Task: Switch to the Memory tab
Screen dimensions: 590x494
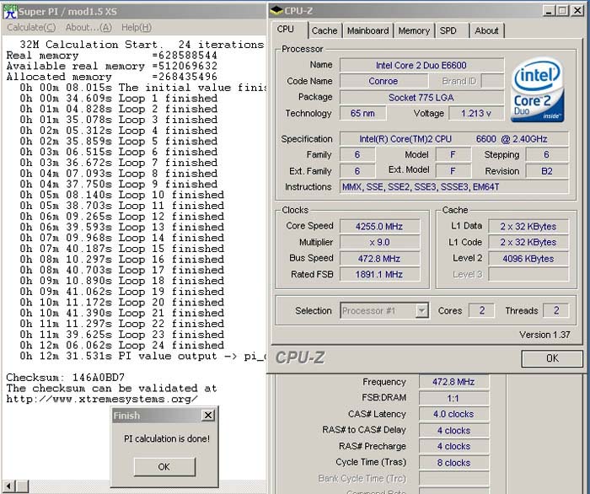Action: pyautogui.click(x=414, y=30)
